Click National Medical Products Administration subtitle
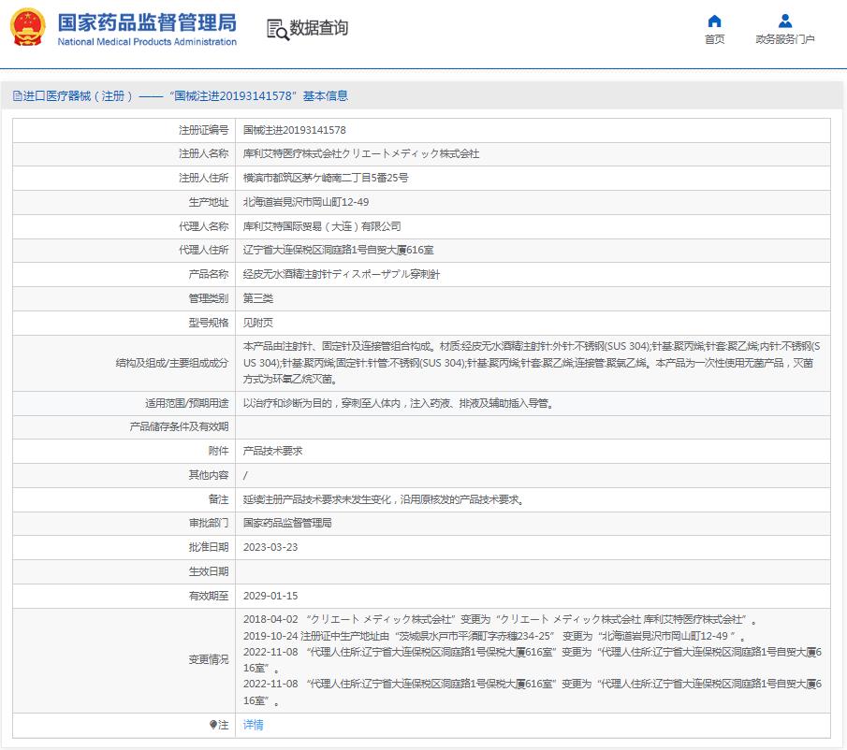The image size is (847, 750). (x=147, y=41)
